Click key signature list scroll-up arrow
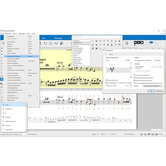 pos(131,63)
